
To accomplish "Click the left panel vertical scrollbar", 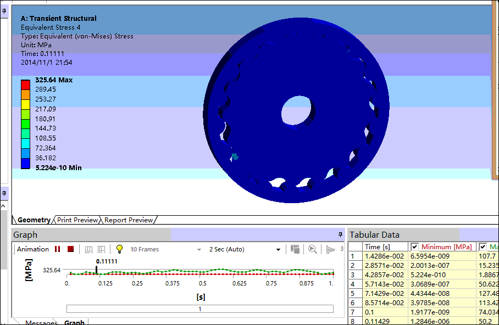I will (x=3, y=240).
